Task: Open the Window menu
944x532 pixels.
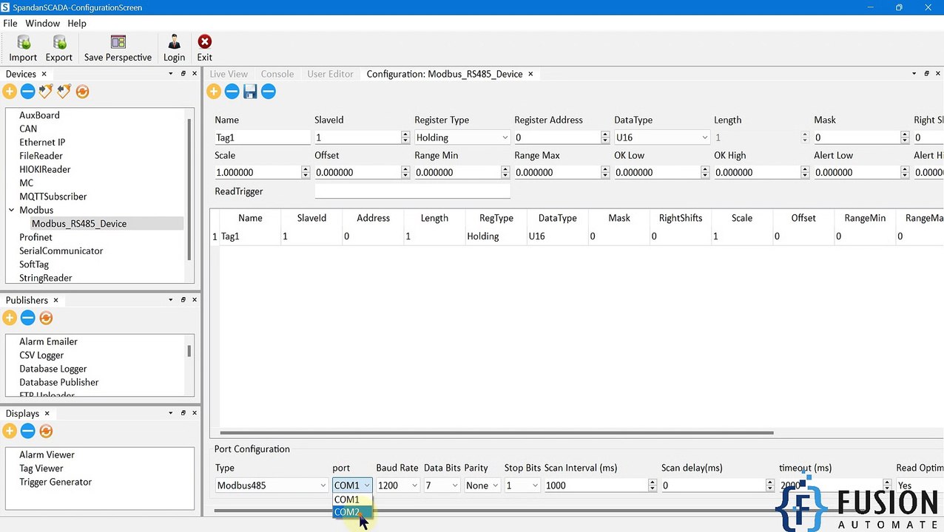Action: click(x=43, y=23)
